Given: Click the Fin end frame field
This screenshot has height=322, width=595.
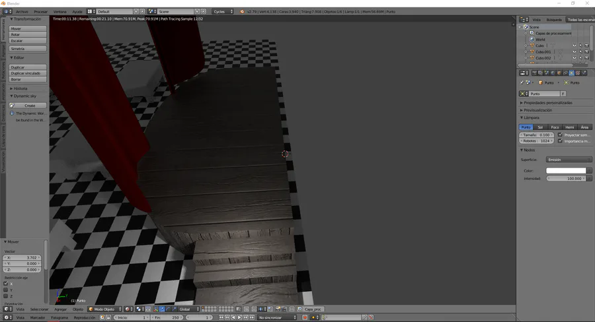Looking at the screenshot, I should (167, 317).
